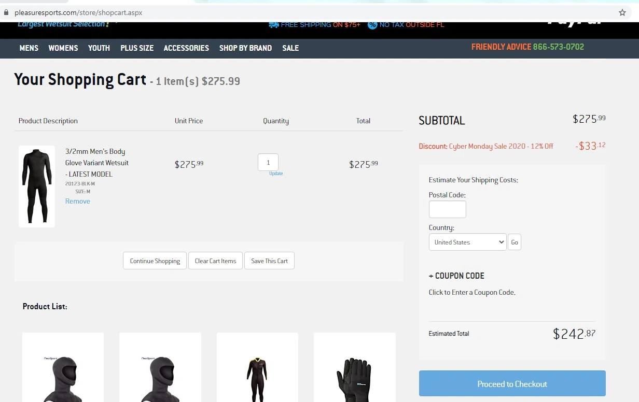This screenshot has width=639, height=402.
Task: Open the Country dropdown
Action: coord(468,242)
